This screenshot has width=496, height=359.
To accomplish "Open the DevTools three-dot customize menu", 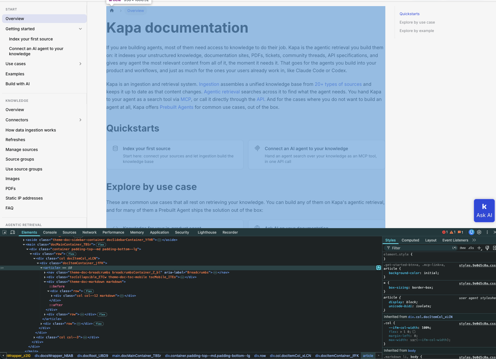I will click(487, 232).
